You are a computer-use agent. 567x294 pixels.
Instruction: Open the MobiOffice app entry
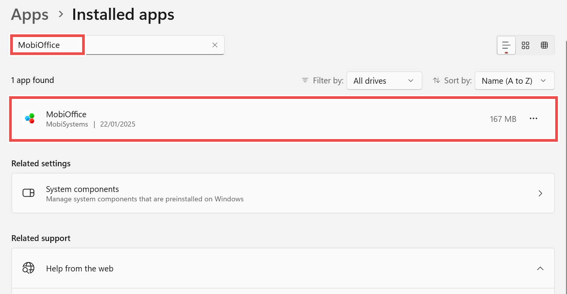[234, 118]
